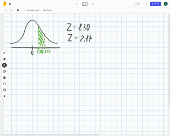Select the Laser pointer tool
Image resolution: width=170 pixels, height=136 pixels.
pos(5,96)
